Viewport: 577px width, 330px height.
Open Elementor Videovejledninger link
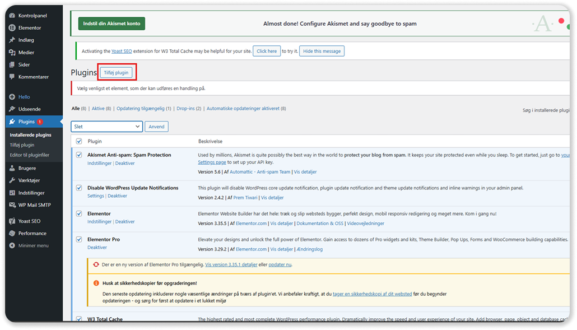[365, 224]
